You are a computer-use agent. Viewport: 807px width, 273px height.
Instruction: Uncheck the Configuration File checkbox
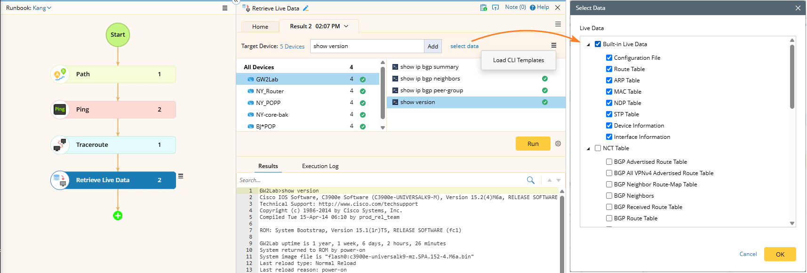pos(609,58)
